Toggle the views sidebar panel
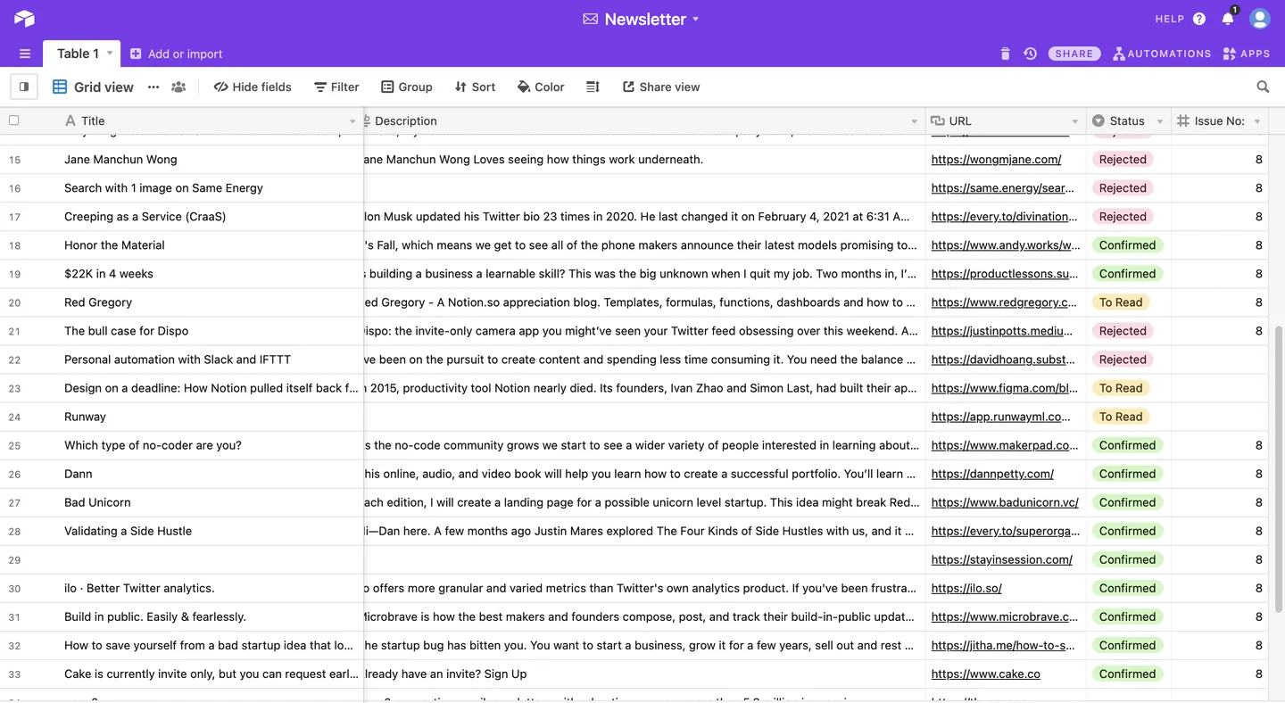The height and width of the screenshot is (703, 1285). (24, 87)
